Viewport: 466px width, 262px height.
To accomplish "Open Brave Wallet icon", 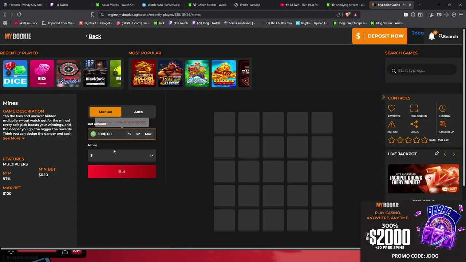I will tap(439, 15).
